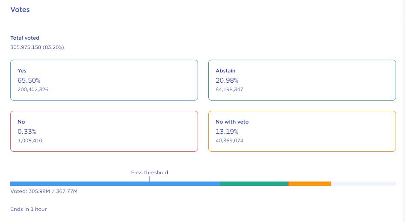Click the 20.98% Abstain percentage
Screen dimensions: 405x222
227,80
